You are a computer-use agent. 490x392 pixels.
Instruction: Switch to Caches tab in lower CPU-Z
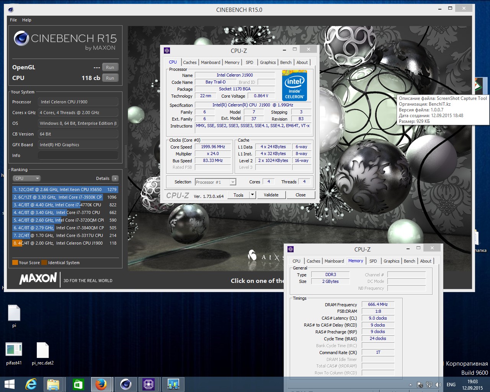point(314,261)
